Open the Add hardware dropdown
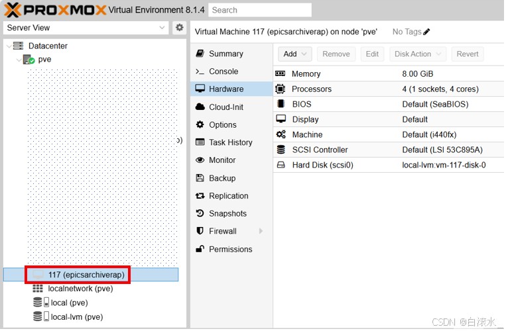506x331 pixels. [295, 54]
